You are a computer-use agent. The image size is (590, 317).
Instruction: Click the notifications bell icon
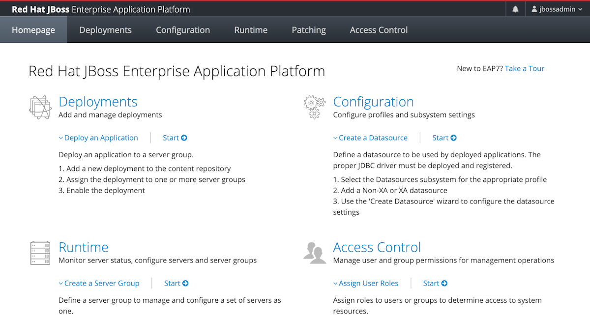pyautogui.click(x=515, y=9)
